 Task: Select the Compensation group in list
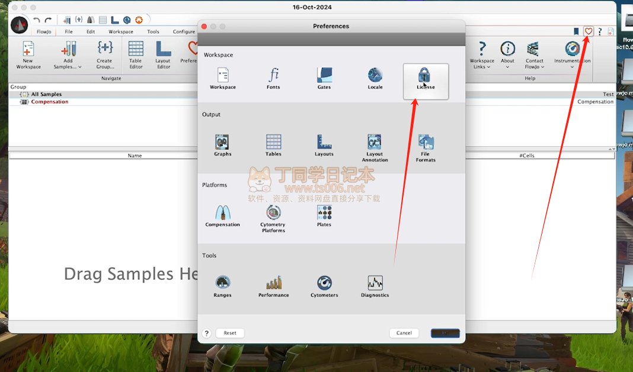point(49,102)
